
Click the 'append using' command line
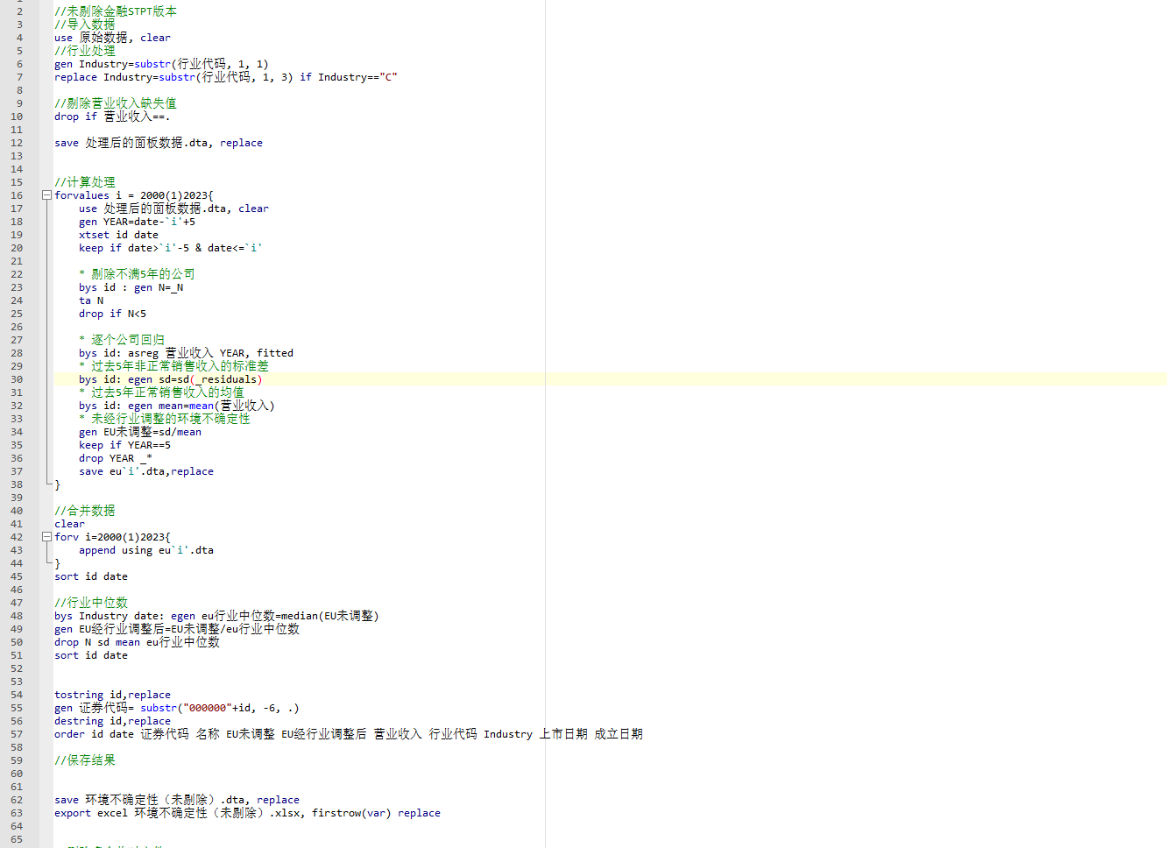[145, 550]
